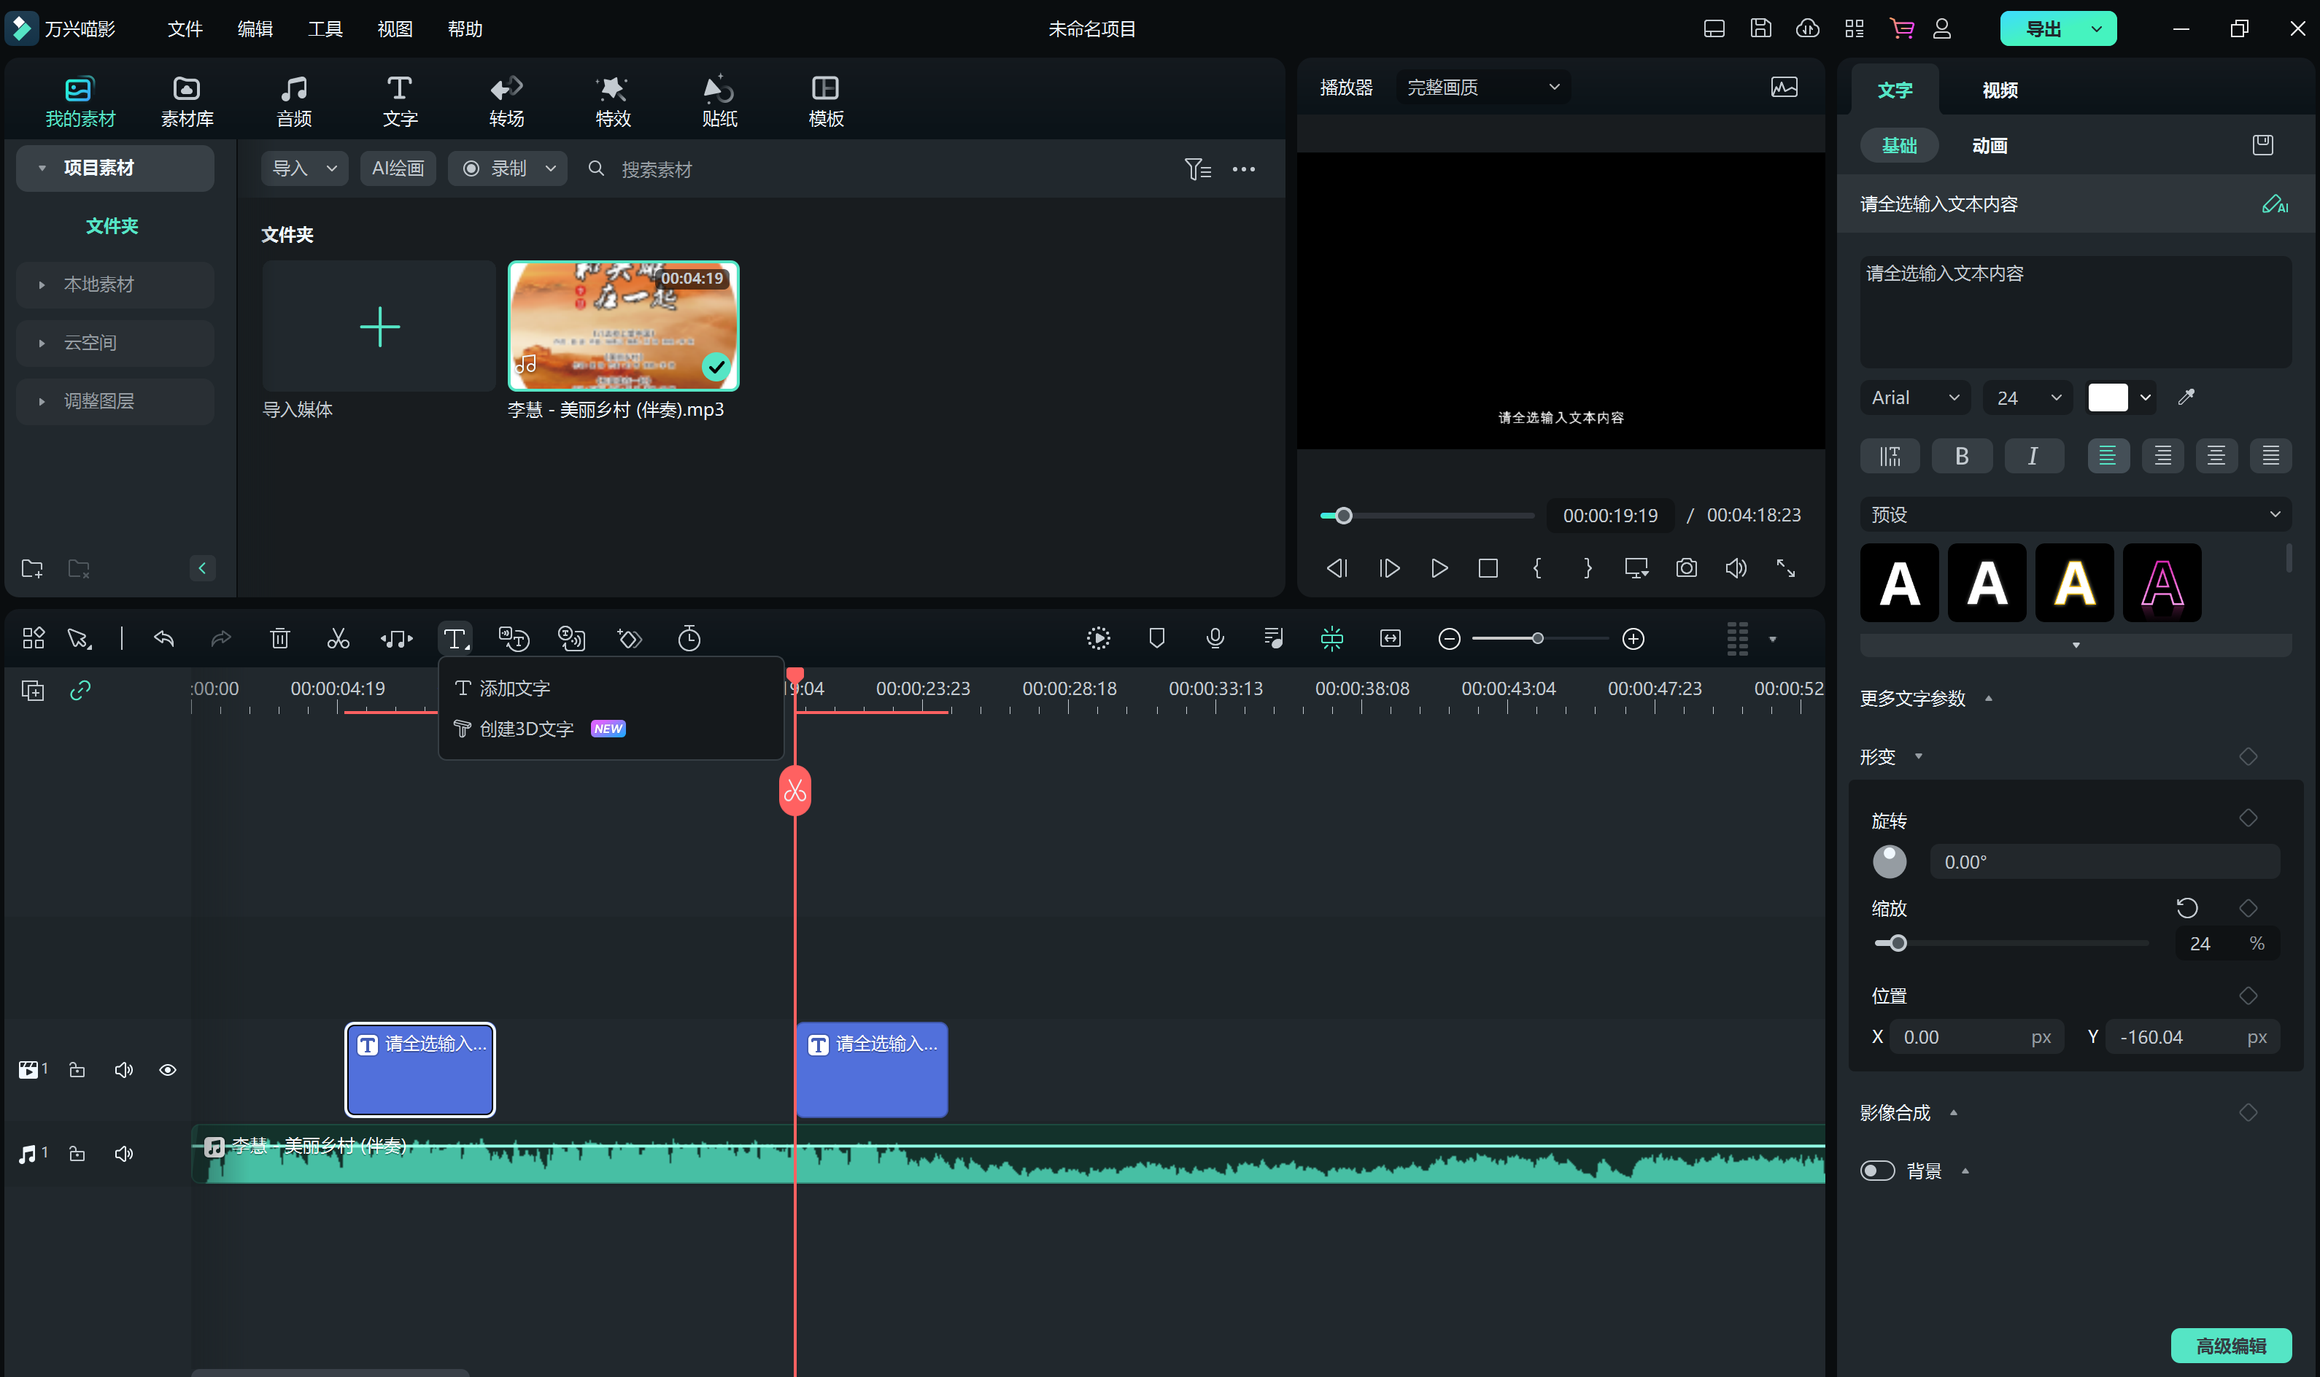Viewport: 2320px width, 1377px height.
Task: Select 创建3D文字 from the popup menu
Action: tap(526, 729)
